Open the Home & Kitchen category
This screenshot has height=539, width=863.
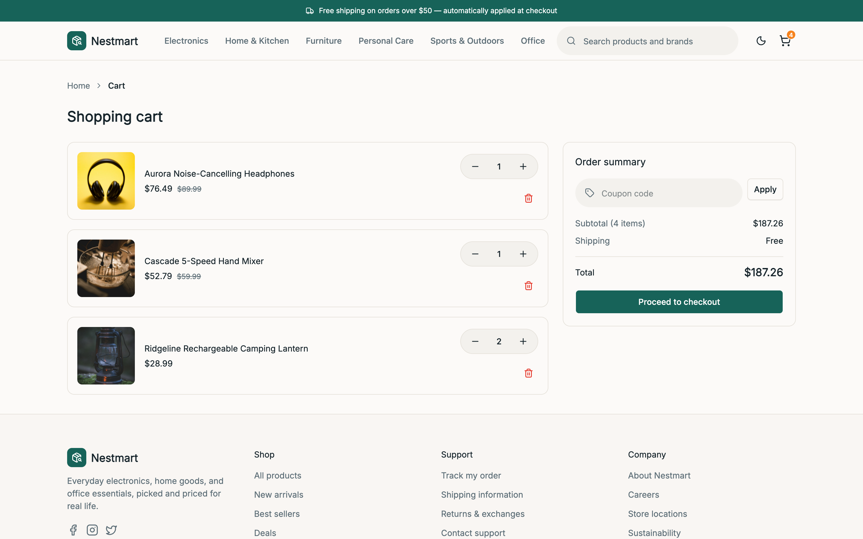coord(257,41)
